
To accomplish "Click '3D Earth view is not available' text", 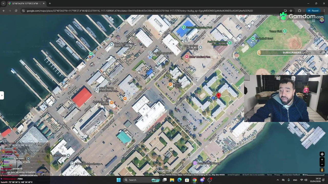I will 253,175.
